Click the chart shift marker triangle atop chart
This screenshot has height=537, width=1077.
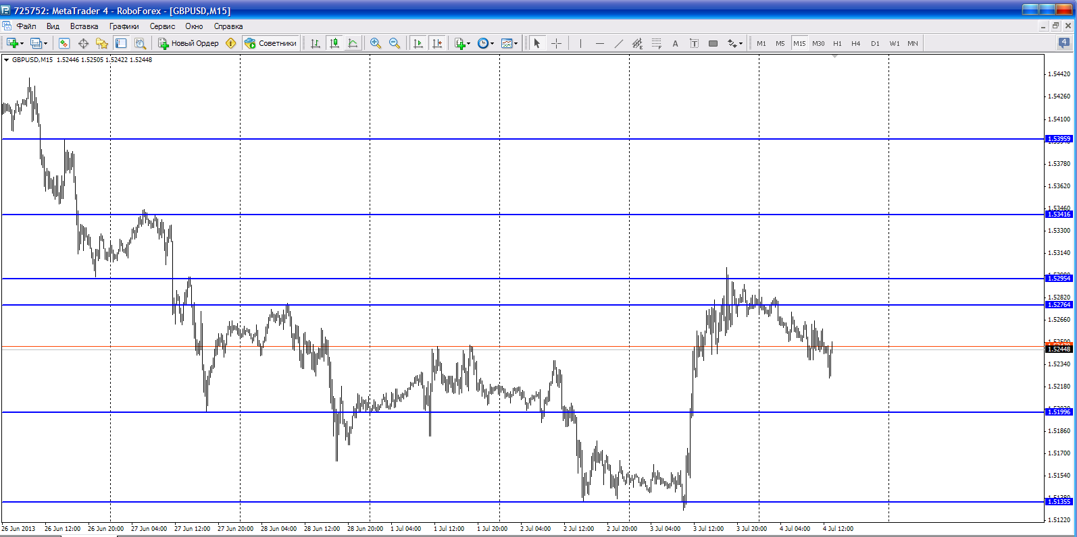pos(835,56)
